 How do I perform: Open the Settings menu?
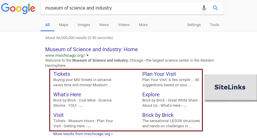tap(194, 25)
